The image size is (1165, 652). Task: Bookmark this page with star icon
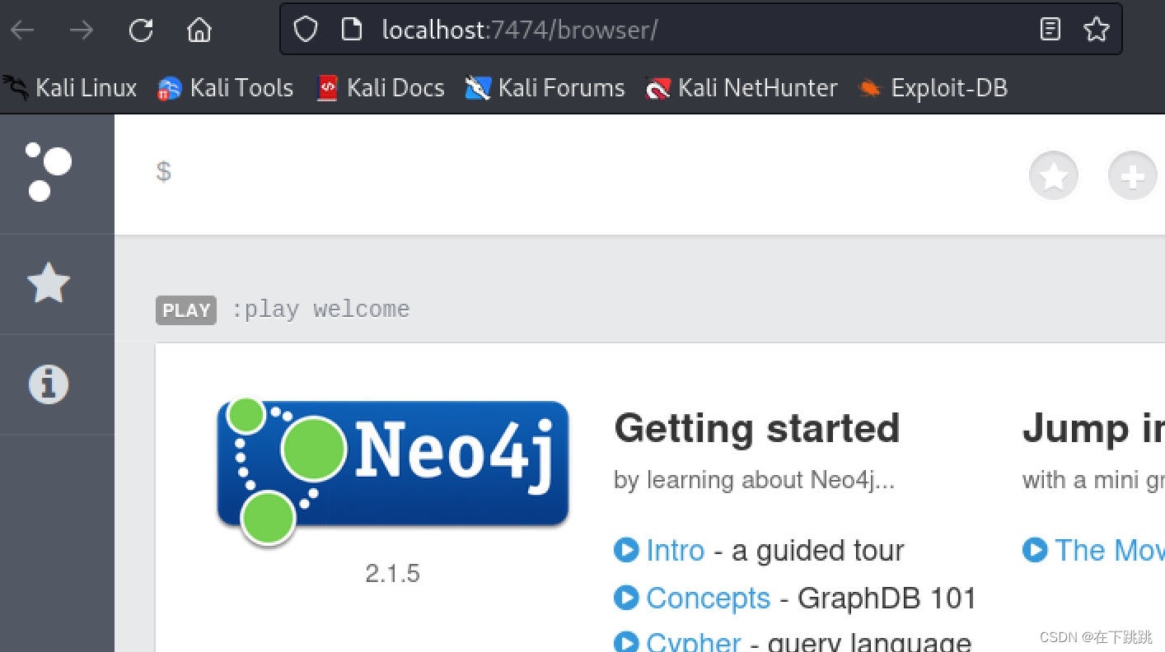click(x=1097, y=30)
